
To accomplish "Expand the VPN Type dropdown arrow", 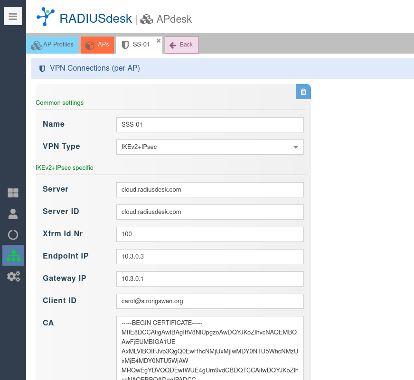I will coord(296,147).
